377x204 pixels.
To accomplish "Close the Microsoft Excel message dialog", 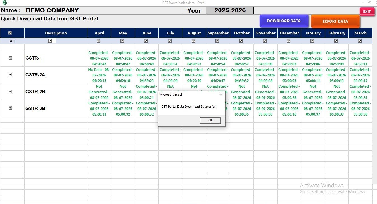I will [x=221, y=95].
